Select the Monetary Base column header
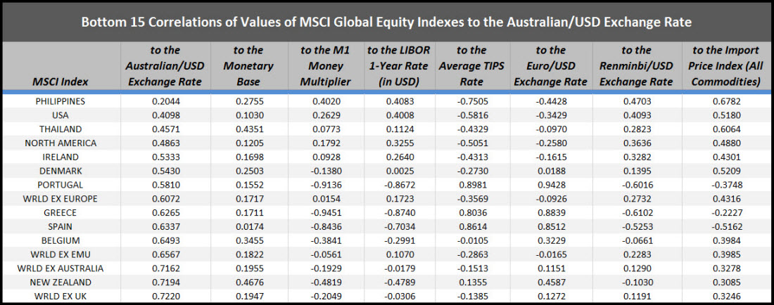Image resolution: width=774 pixels, height=305 pixels. pyautogui.click(x=248, y=66)
